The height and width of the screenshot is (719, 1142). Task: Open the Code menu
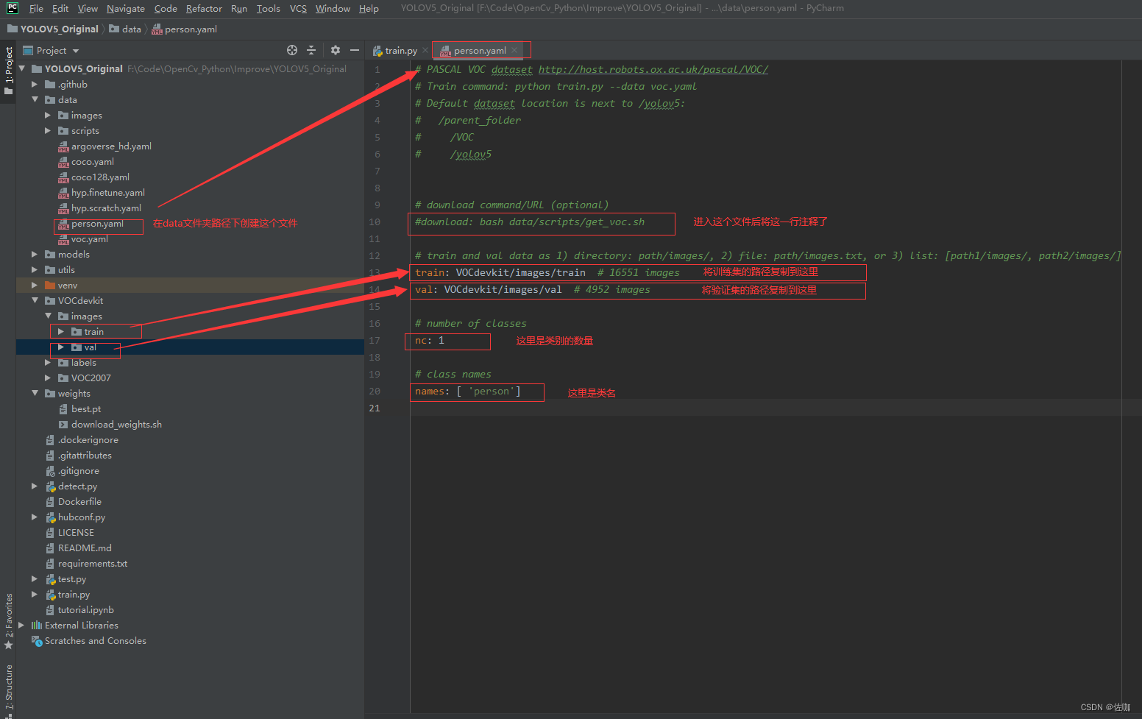tap(166, 9)
